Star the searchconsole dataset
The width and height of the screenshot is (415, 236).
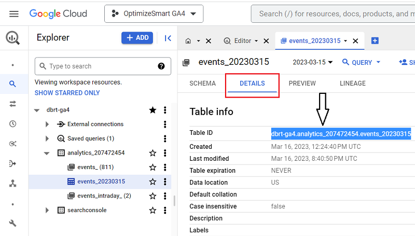(x=153, y=211)
